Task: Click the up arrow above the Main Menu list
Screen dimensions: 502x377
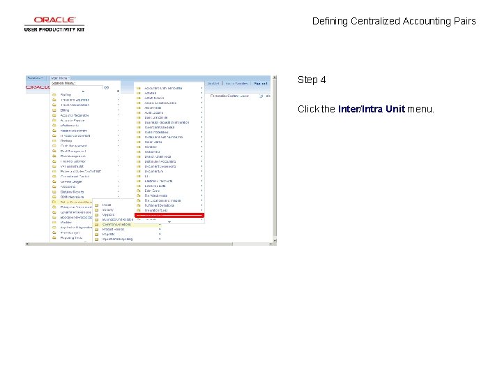Action: click(84, 91)
